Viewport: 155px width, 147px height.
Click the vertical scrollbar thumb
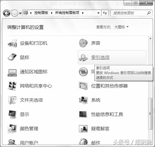click(150, 114)
